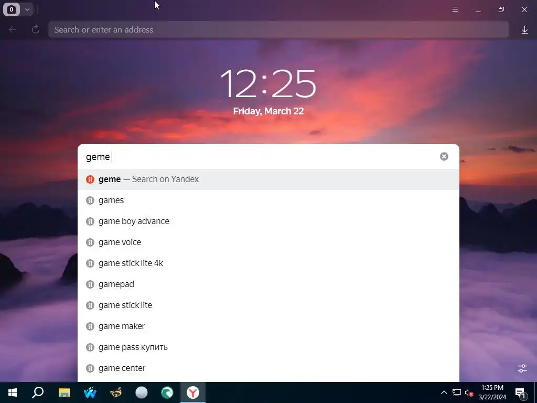The width and height of the screenshot is (537, 403).
Task: Click the Yandex icon beside 'games'
Action: tap(90, 200)
